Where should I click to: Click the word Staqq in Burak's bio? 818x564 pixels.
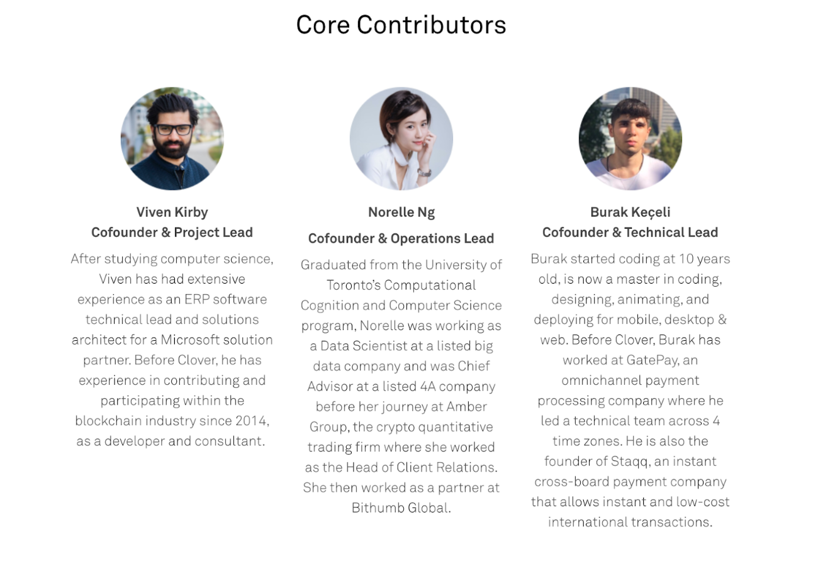(x=629, y=462)
